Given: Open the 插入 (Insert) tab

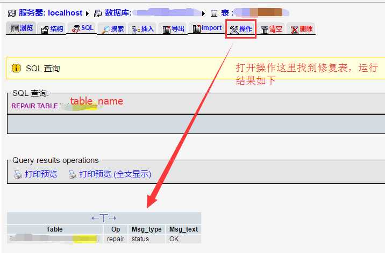Looking at the screenshot, I should coord(143,29).
